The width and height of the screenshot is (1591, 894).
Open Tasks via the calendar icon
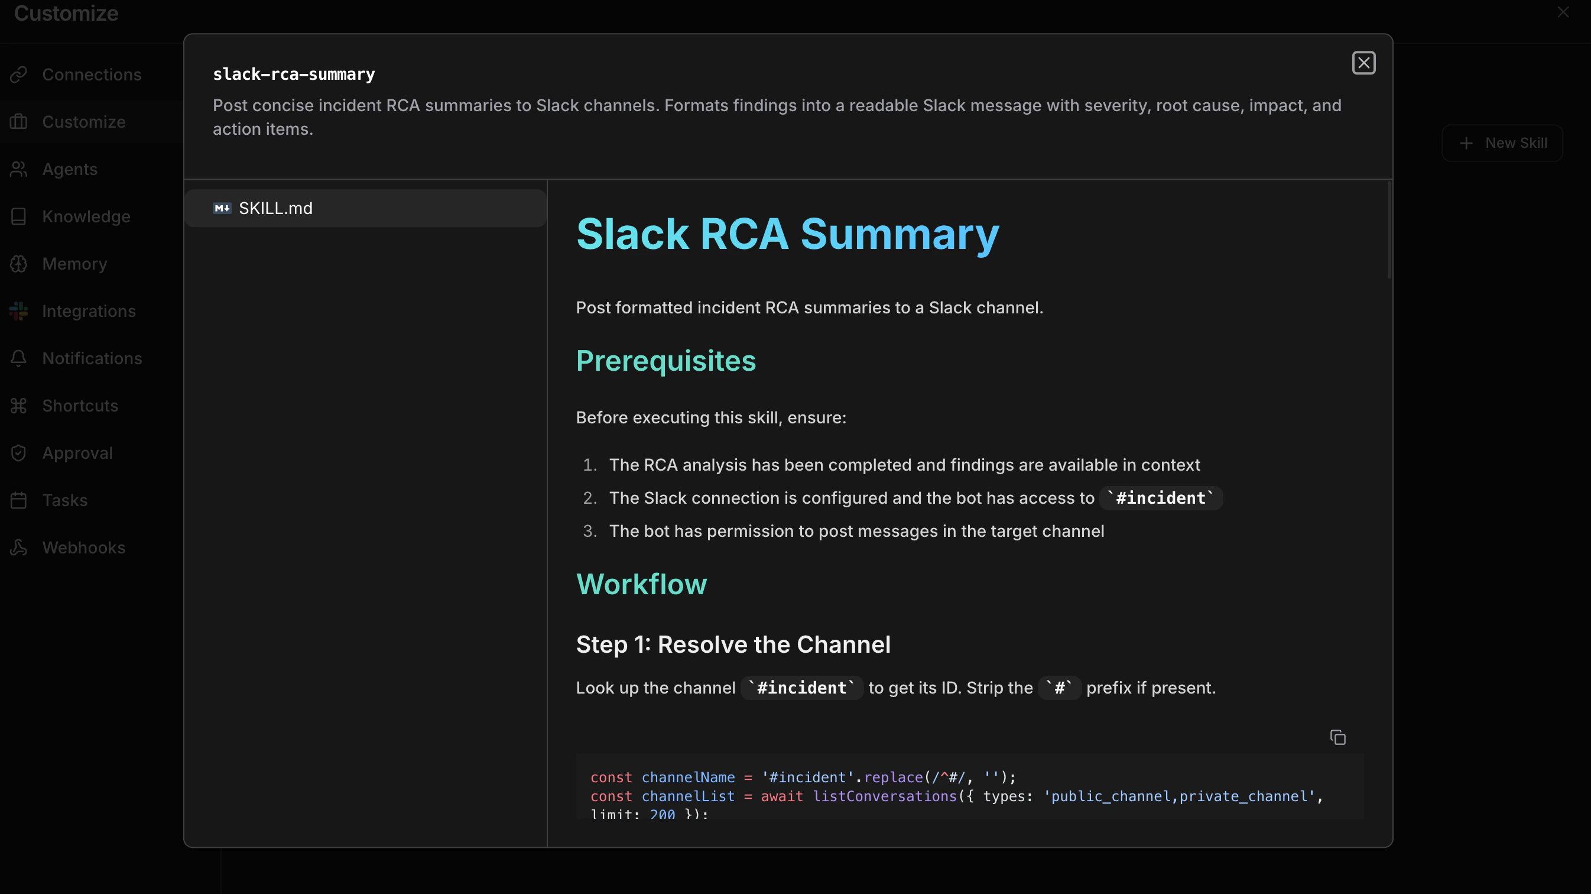19,500
